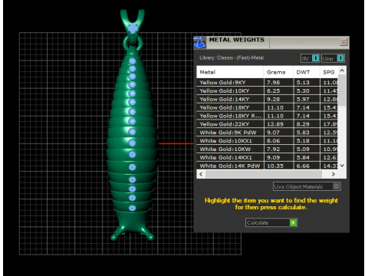Click the 12.89 grams value
368x276 pixels.
point(275,124)
